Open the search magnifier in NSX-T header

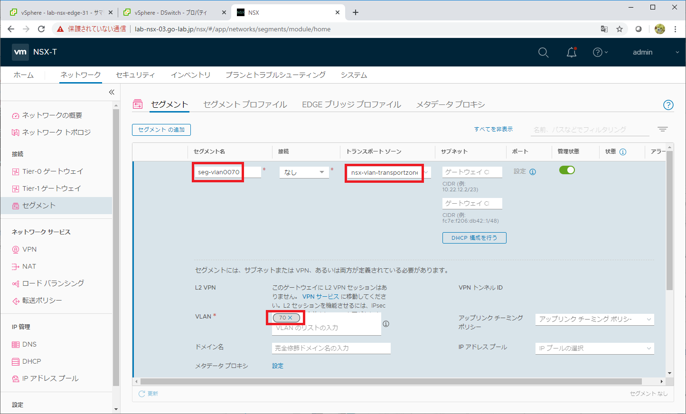point(544,52)
